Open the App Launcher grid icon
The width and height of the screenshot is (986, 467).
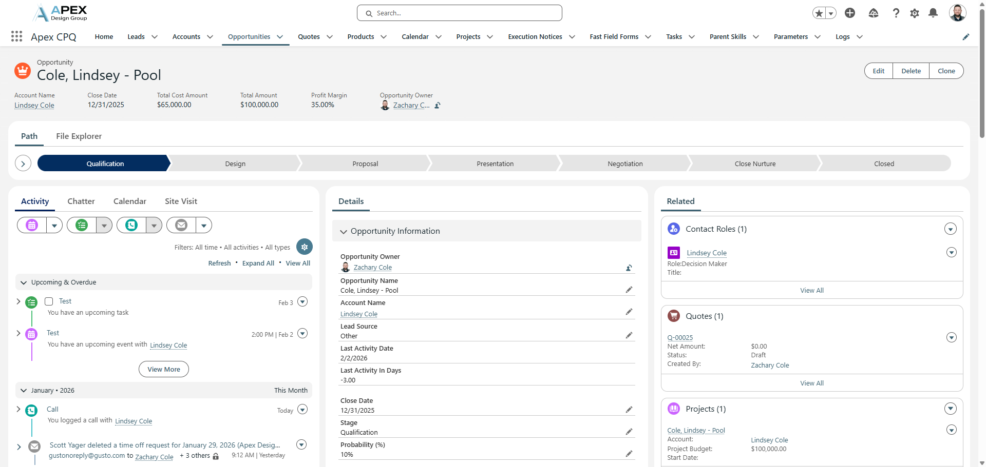point(16,36)
